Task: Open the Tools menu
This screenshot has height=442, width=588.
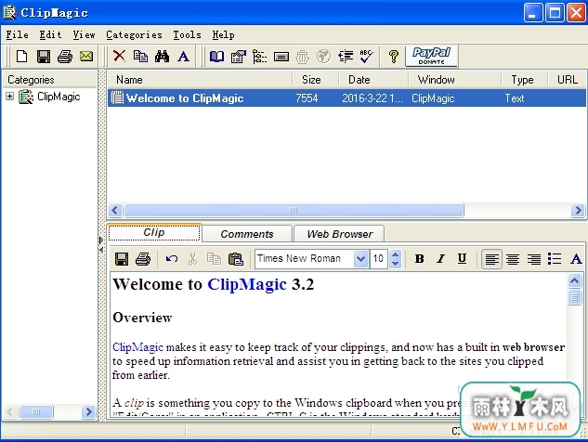Action: 187,35
